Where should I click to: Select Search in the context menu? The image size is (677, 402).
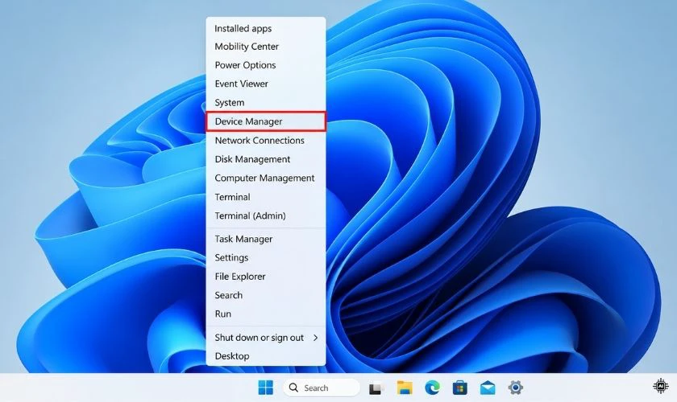(x=266, y=295)
